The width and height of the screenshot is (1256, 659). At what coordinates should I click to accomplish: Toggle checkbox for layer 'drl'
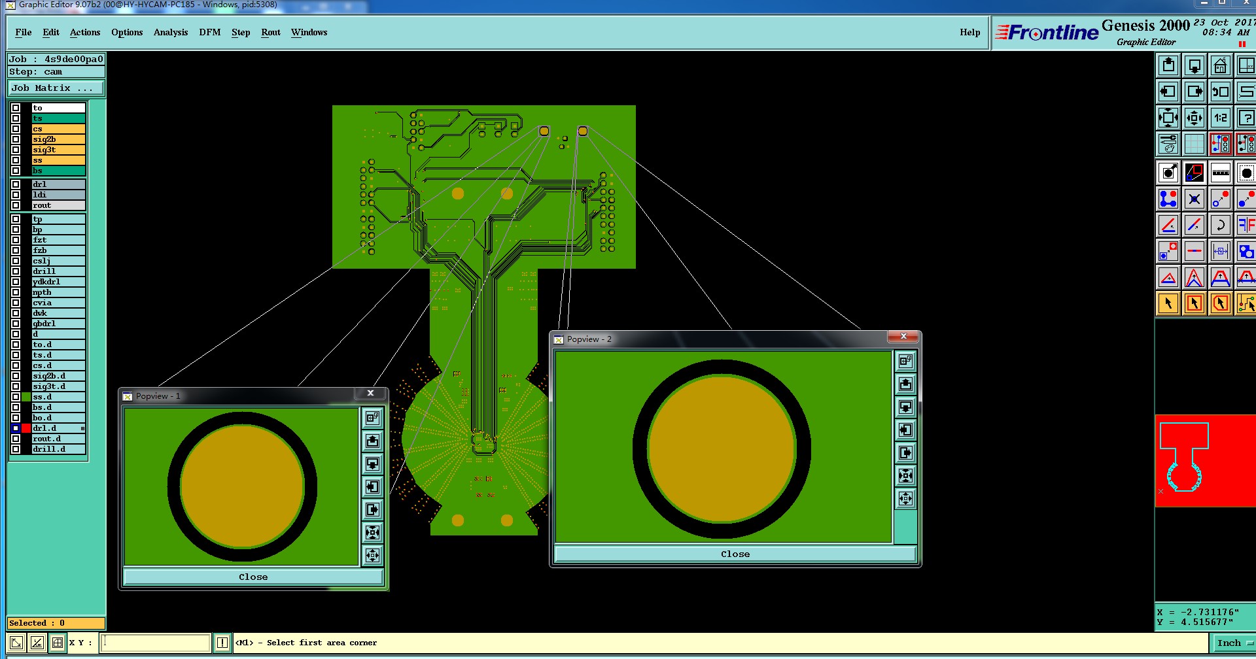coord(16,184)
